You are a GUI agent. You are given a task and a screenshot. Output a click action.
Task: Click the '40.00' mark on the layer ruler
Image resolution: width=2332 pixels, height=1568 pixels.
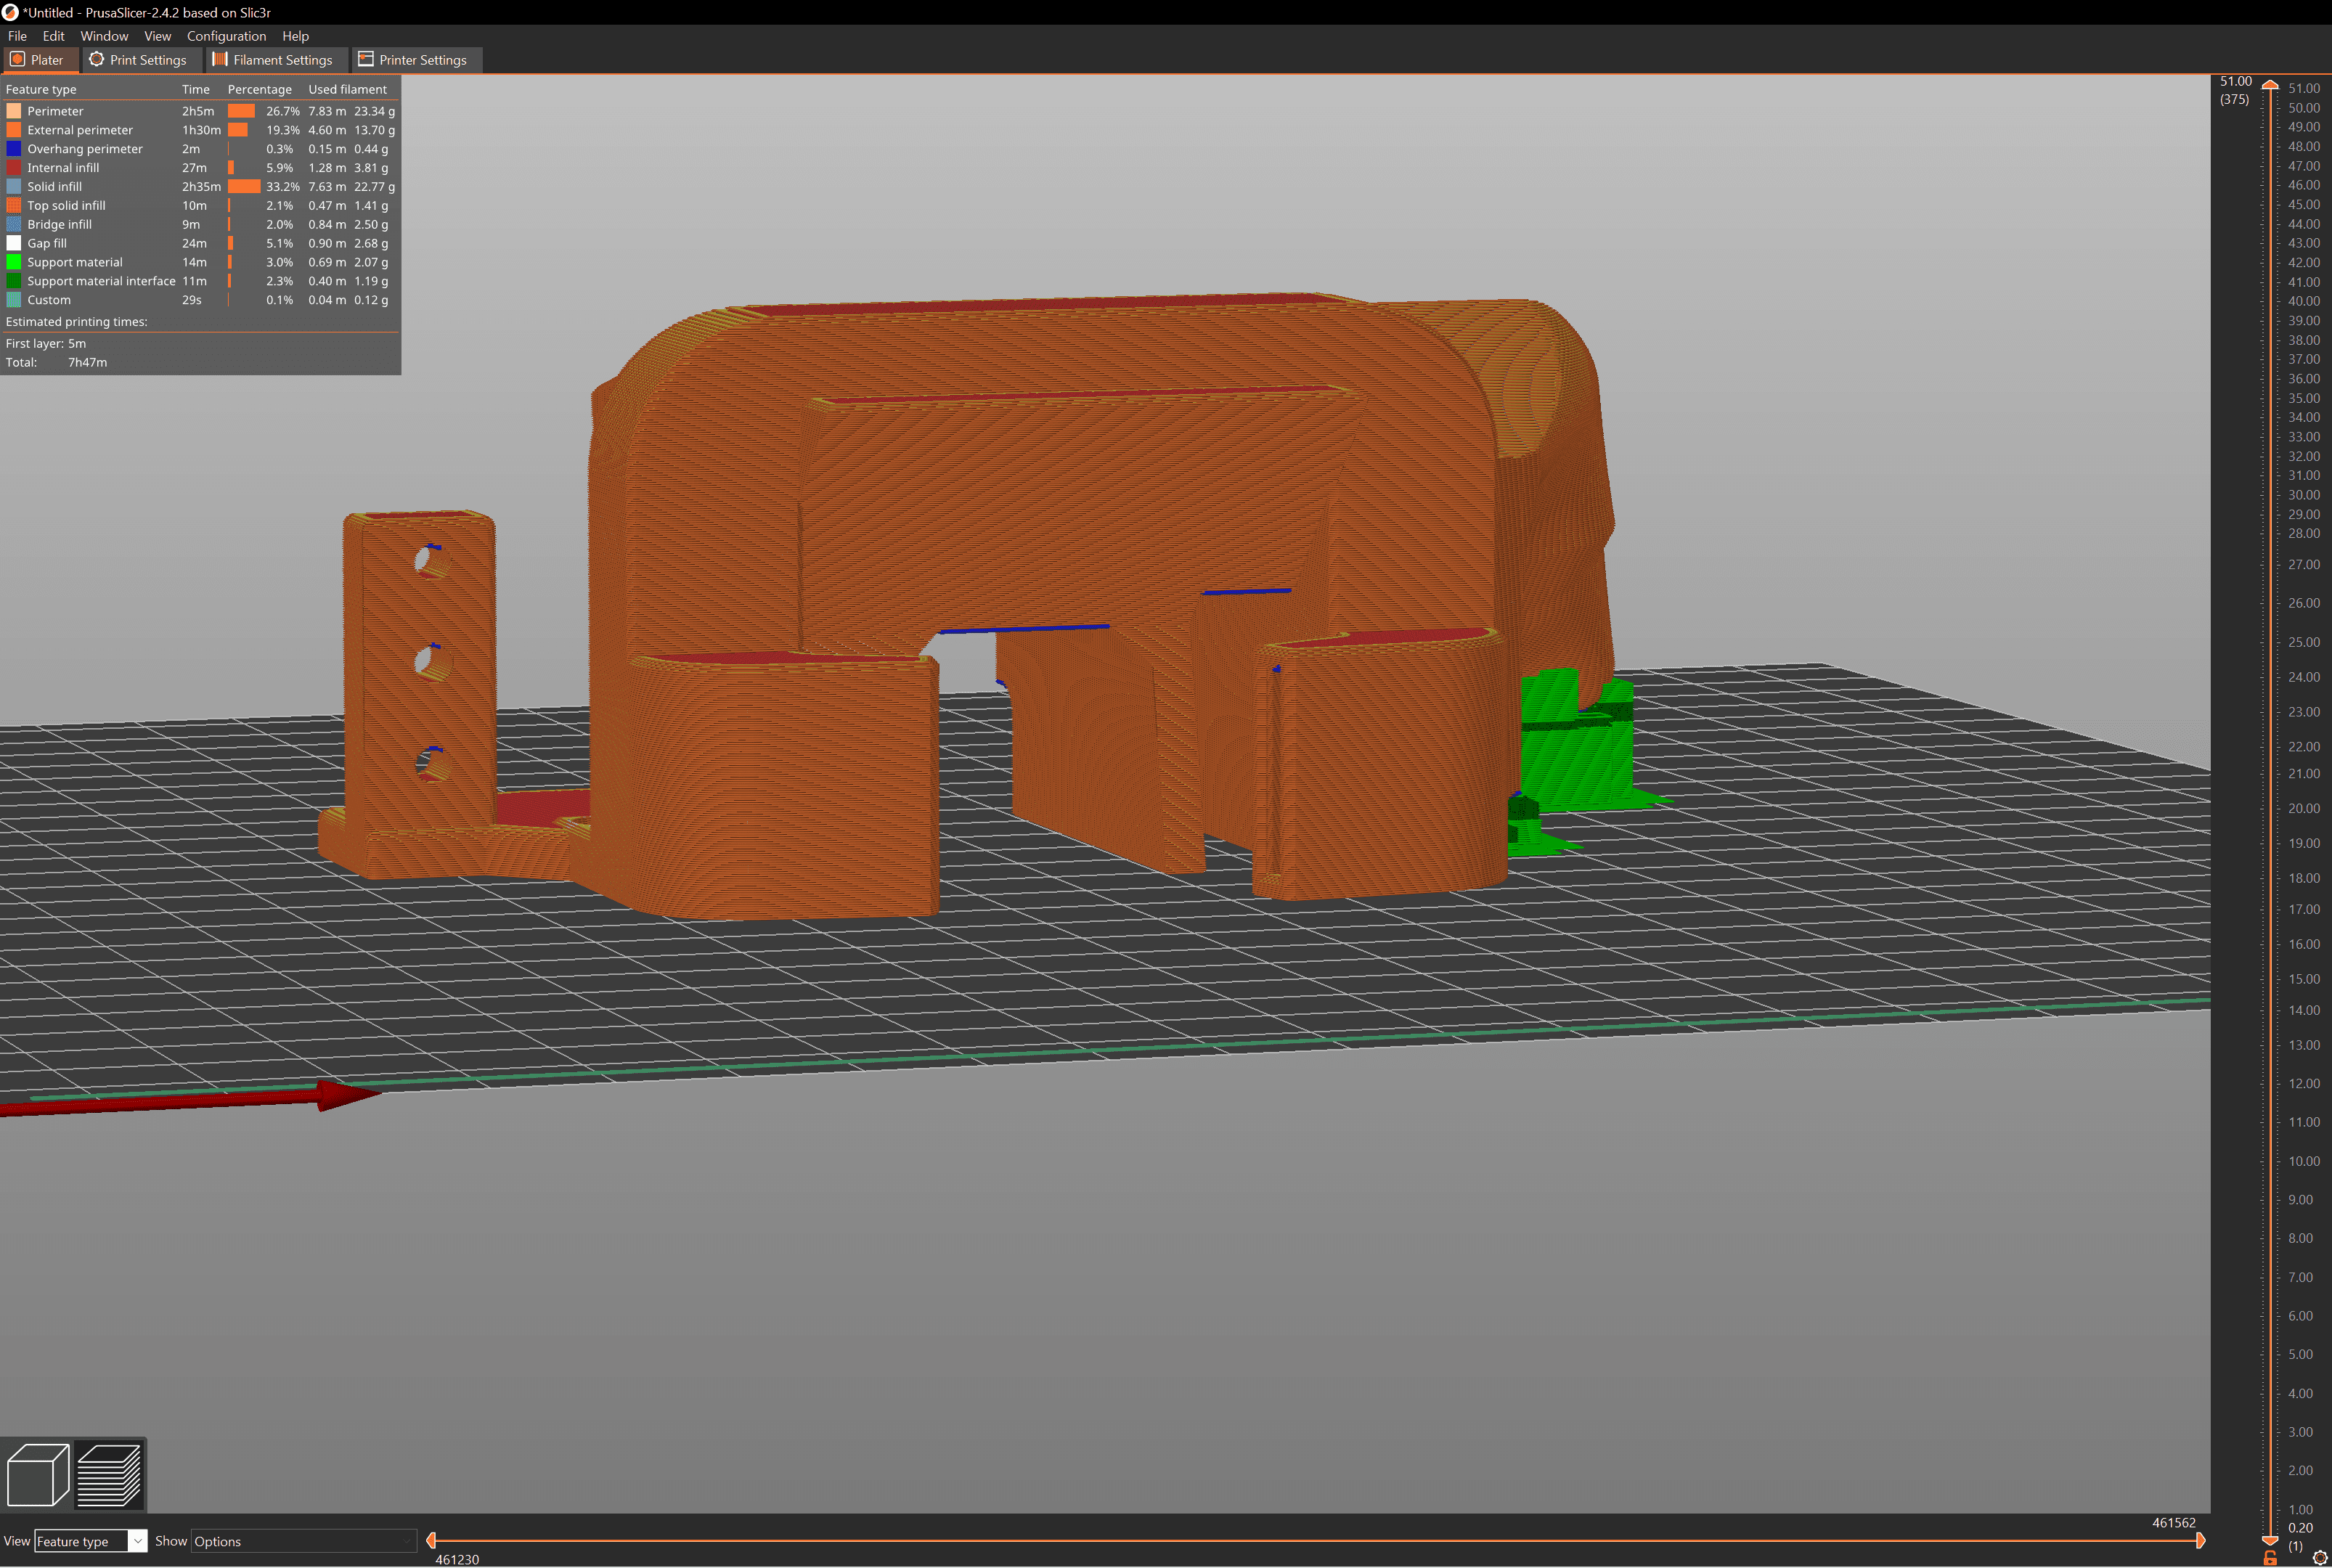coord(2304,301)
